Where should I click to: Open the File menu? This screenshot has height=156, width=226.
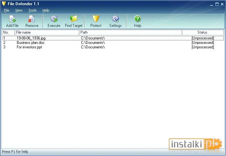[x=6, y=10]
